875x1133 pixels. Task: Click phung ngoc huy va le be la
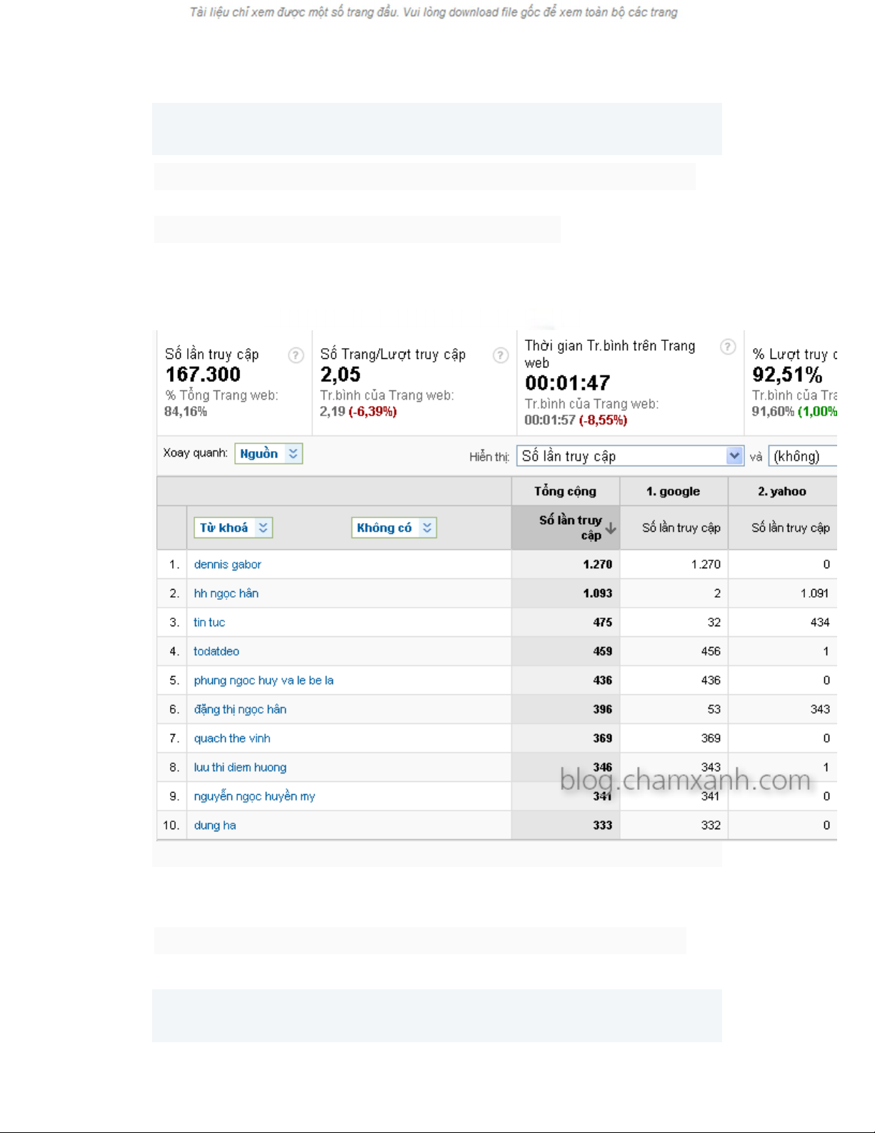coord(264,681)
